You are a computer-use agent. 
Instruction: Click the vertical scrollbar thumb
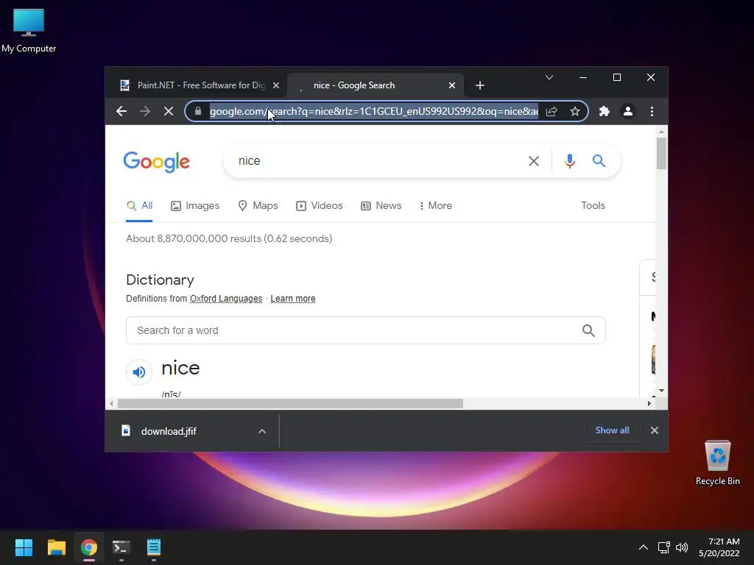[662, 154]
